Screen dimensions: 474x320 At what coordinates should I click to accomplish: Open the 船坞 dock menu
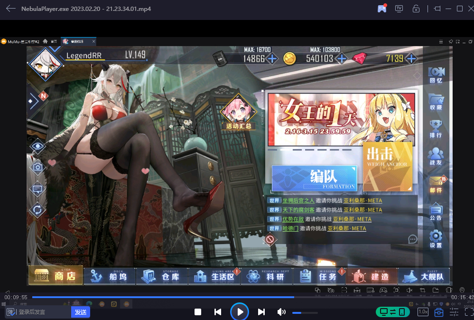click(110, 276)
